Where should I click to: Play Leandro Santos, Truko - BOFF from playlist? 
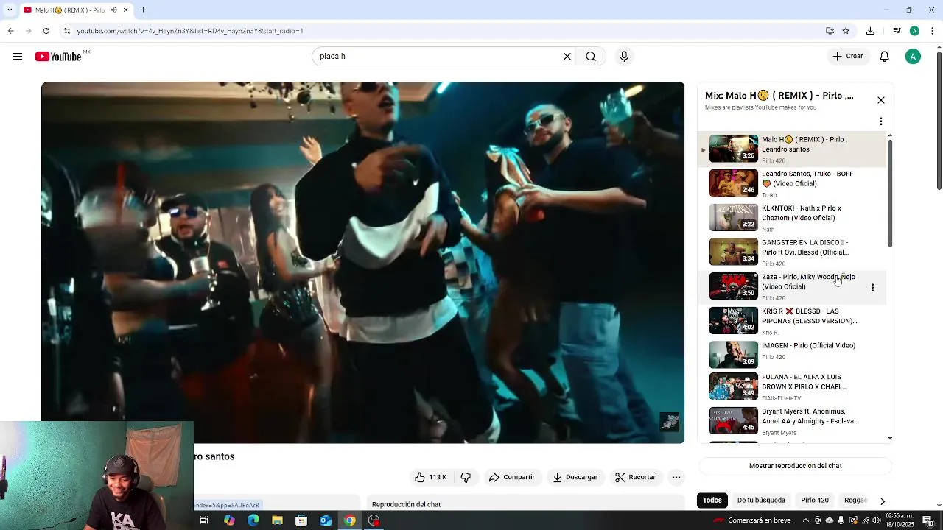792,183
